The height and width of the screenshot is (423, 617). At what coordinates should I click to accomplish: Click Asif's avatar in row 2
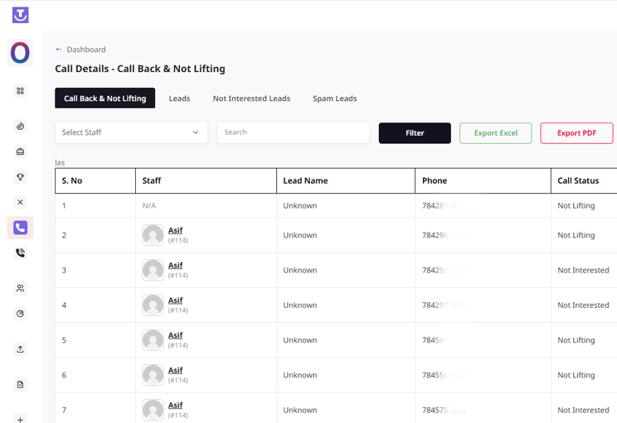pyautogui.click(x=153, y=235)
